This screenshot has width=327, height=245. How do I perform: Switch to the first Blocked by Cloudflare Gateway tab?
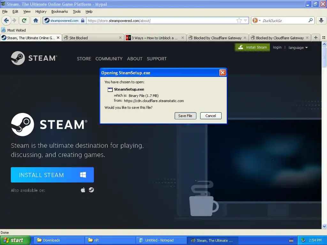coord(217,38)
